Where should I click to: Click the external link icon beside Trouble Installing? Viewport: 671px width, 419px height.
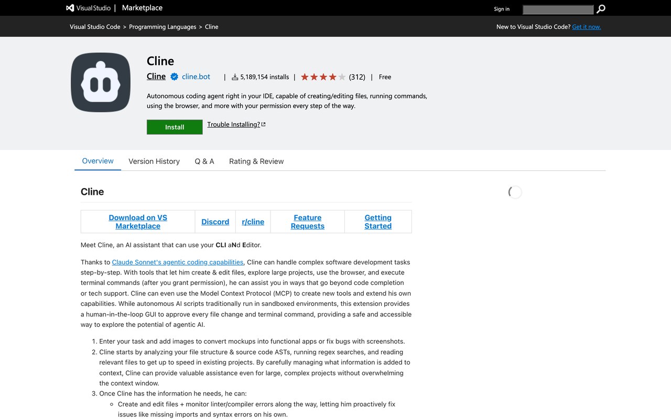pyautogui.click(x=264, y=125)
